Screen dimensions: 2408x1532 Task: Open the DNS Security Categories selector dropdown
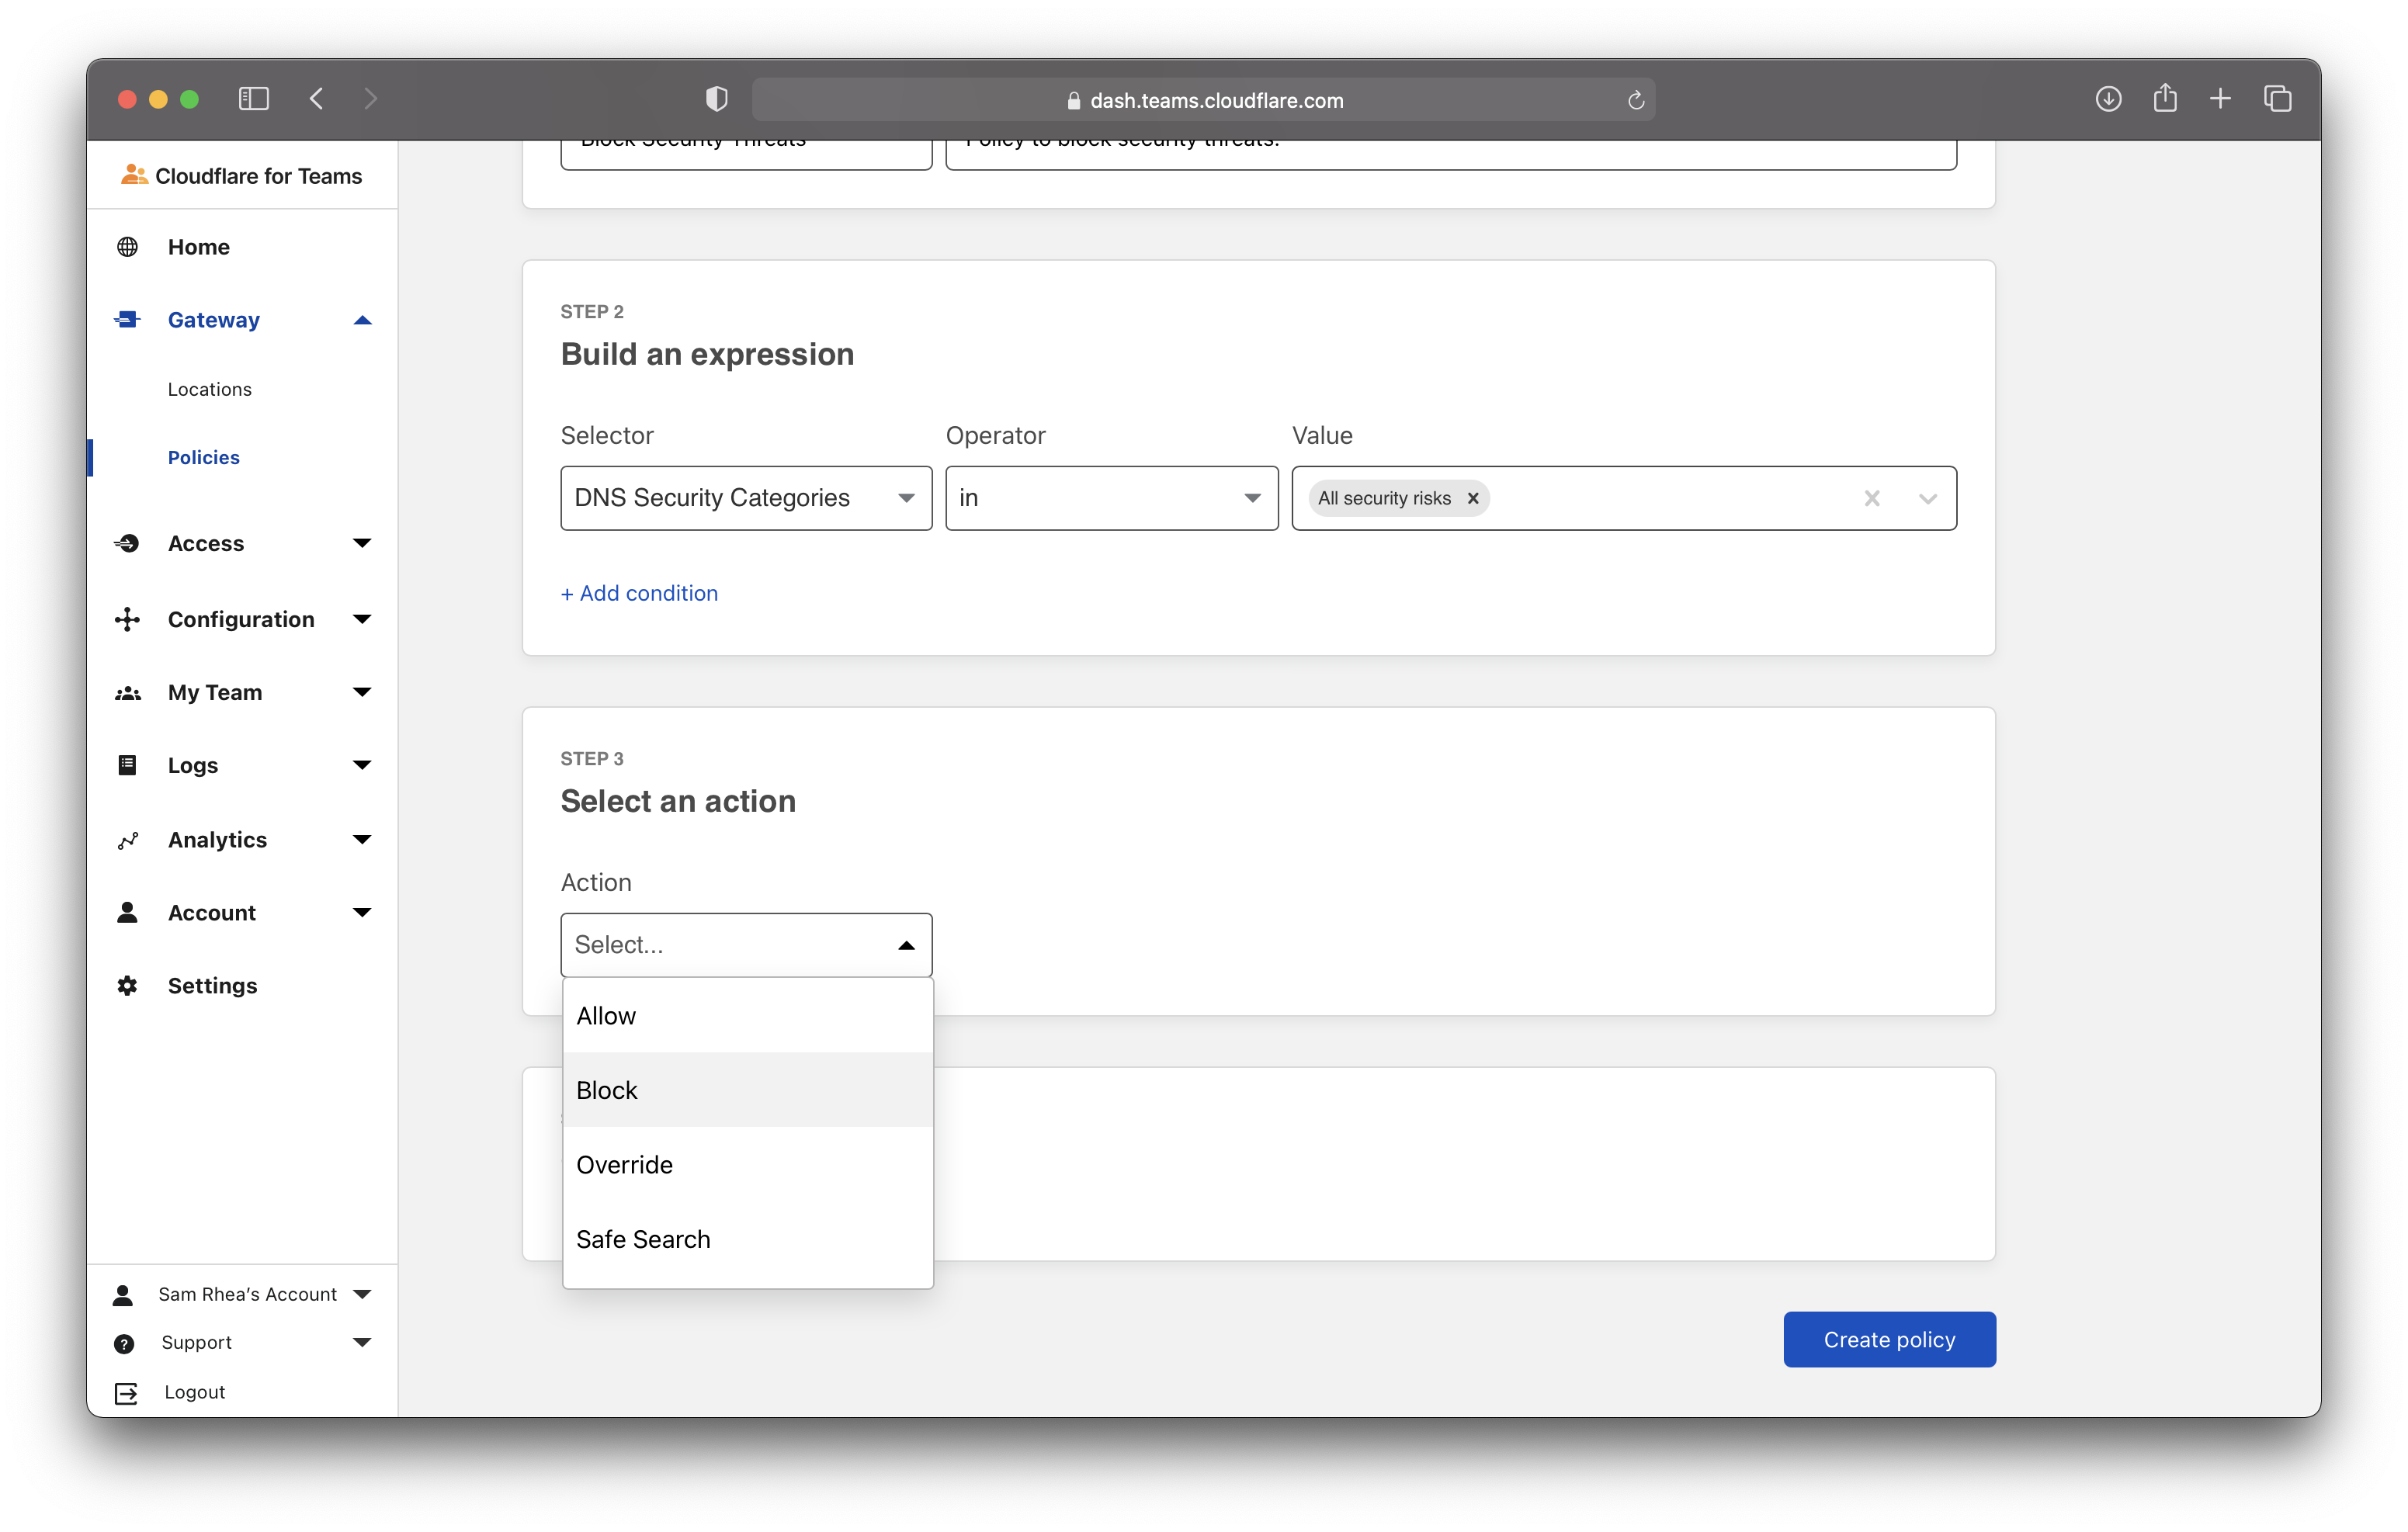point(745,498)
